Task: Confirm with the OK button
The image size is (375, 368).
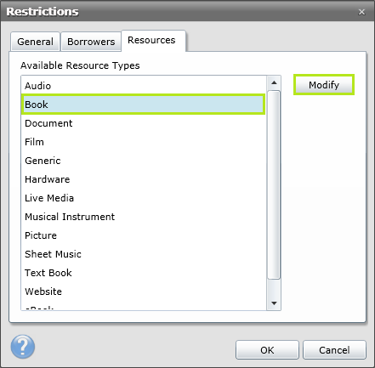Action: tap(267, 350)
